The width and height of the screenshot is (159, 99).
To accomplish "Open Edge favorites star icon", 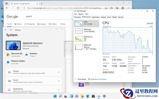I will (x=112, y=8).
